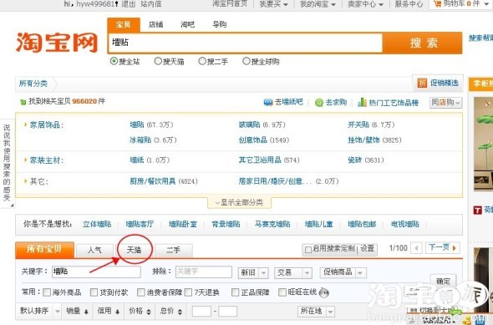The width and height of the screenshot is (493, 325).
Task: Open 玻璃贴 category link
Action: [249, 125]
